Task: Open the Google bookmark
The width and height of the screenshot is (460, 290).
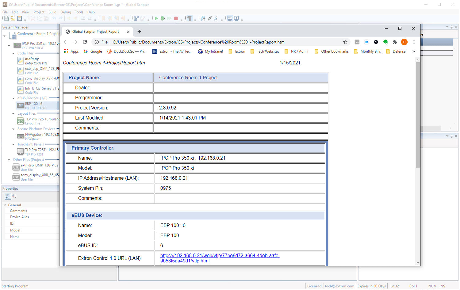Action: pyautogui.click(x=93, y=52)
